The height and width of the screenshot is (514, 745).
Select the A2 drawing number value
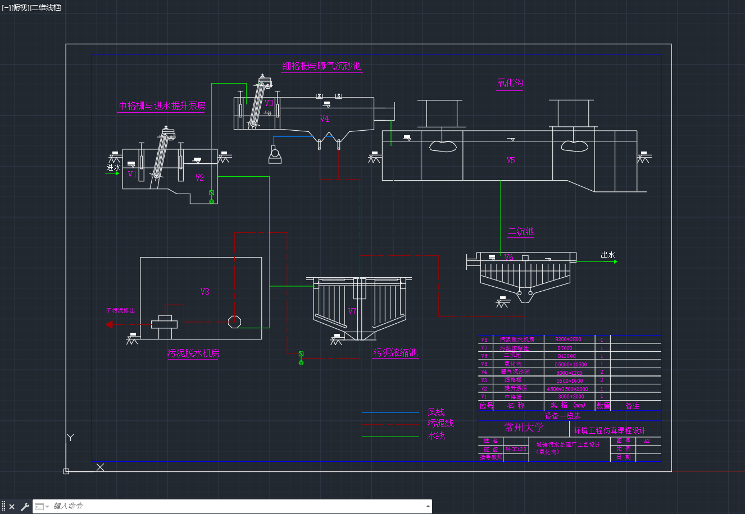pyautogui.click(x=647, y=441)
